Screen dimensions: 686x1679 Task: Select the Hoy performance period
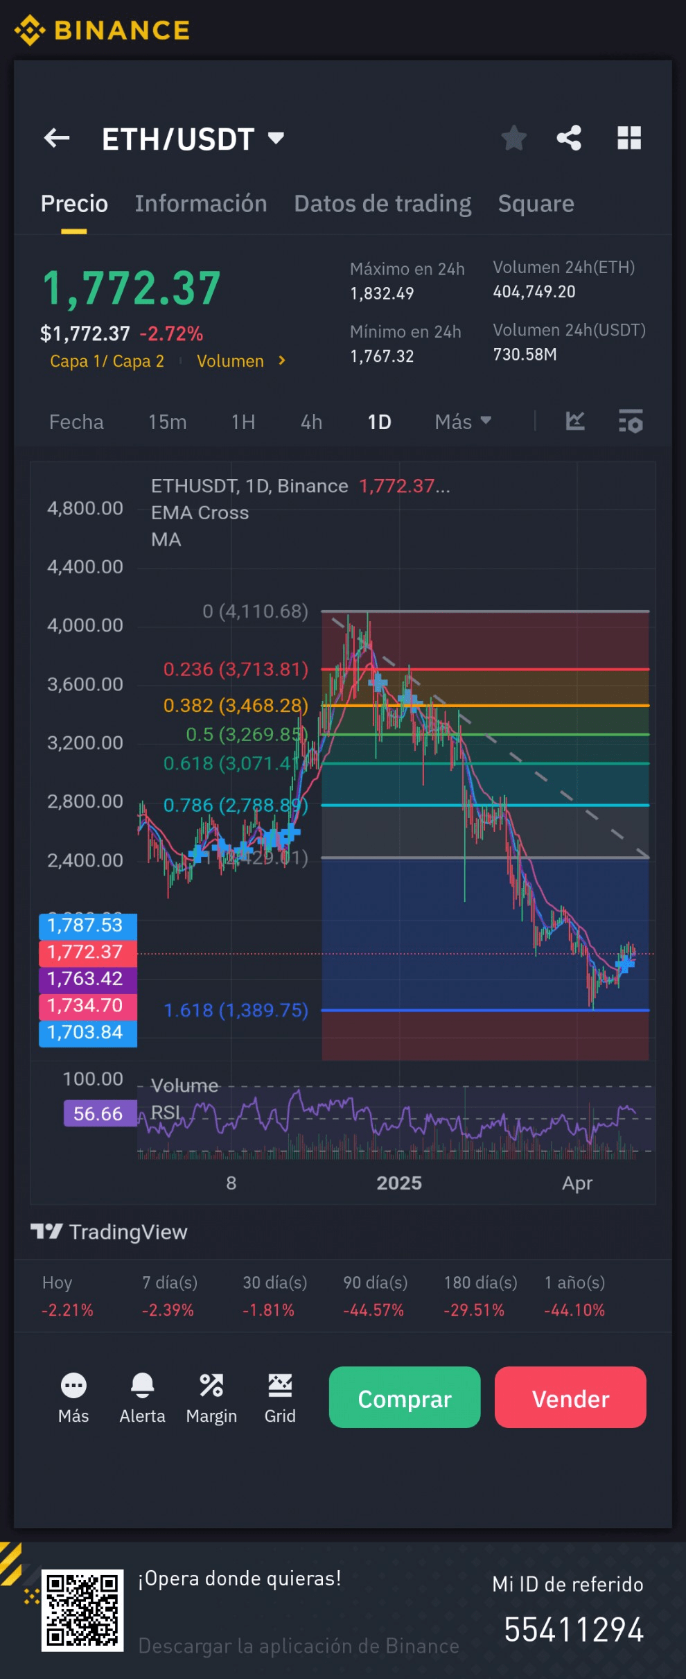point(67,1296)
